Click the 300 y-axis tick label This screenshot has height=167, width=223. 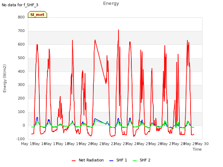coord(21,85)
